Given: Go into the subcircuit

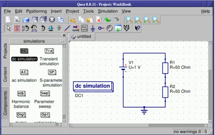Looking at the screenshot, I should [x=51, y=29].
